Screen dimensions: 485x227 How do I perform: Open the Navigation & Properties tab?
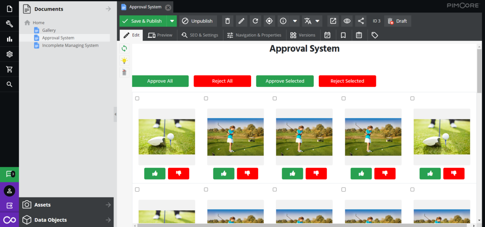click(x=254, y=35)
